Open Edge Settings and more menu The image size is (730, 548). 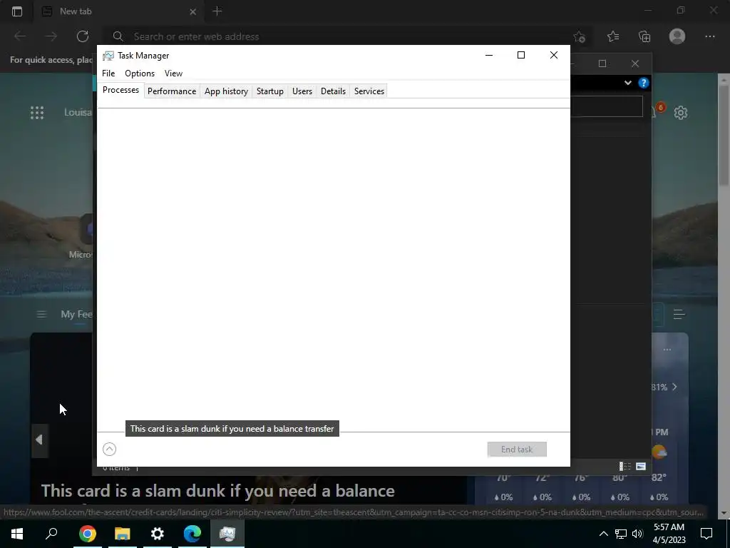[x=709, y=36]
